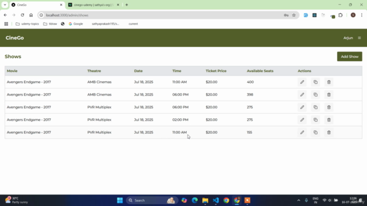Open the tab search dropdown arrow
The width and height of the screenshot is (367, 206).
(5, 5)
